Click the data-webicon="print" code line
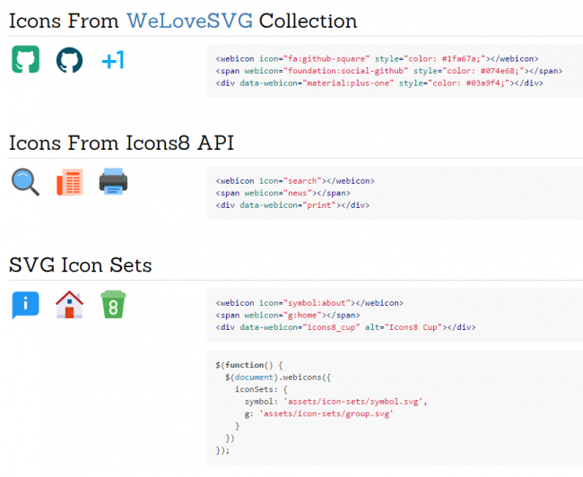The width and height of the screenshot is (583, 477). (292, 205)
